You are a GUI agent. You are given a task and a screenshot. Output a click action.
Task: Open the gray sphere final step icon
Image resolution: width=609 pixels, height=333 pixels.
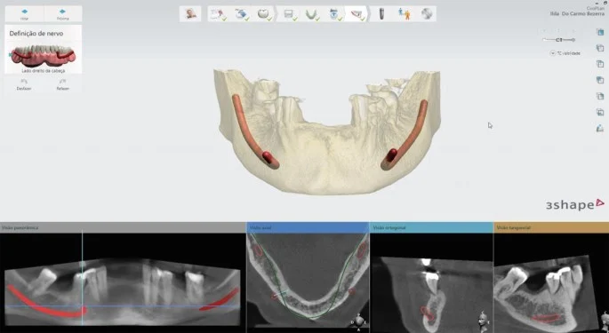coord(427,14)
